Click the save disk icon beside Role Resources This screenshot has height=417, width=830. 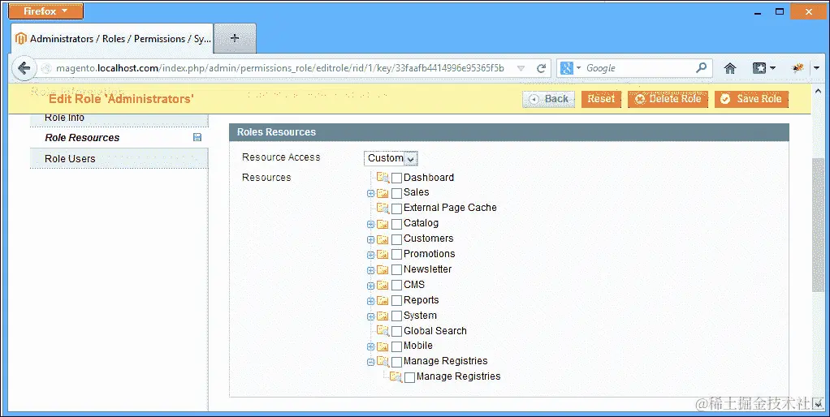point(197,137)
